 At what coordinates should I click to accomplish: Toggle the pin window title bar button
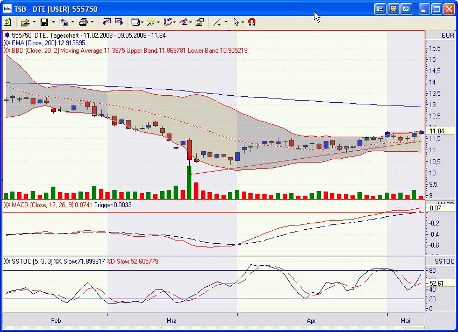coord(380,9)
